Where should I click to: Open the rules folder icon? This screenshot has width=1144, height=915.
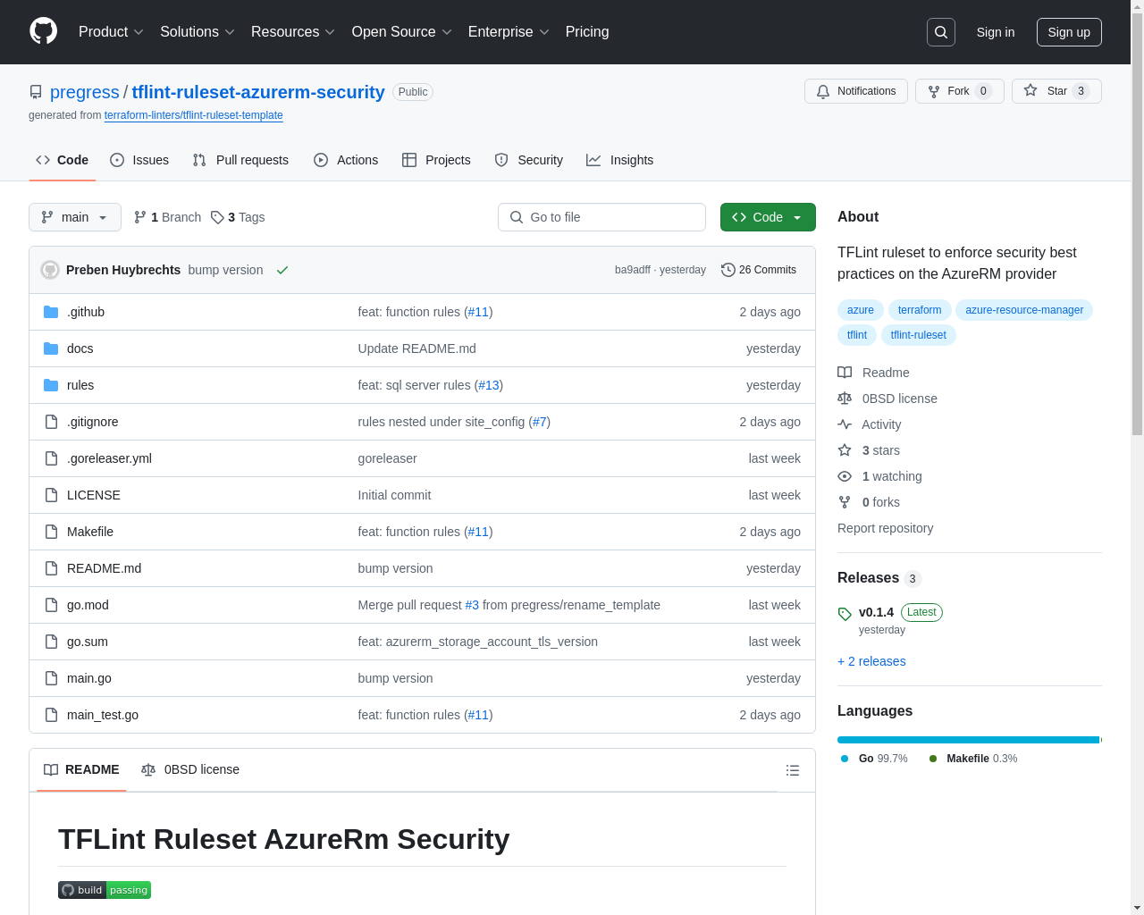(x=51, y=385)
